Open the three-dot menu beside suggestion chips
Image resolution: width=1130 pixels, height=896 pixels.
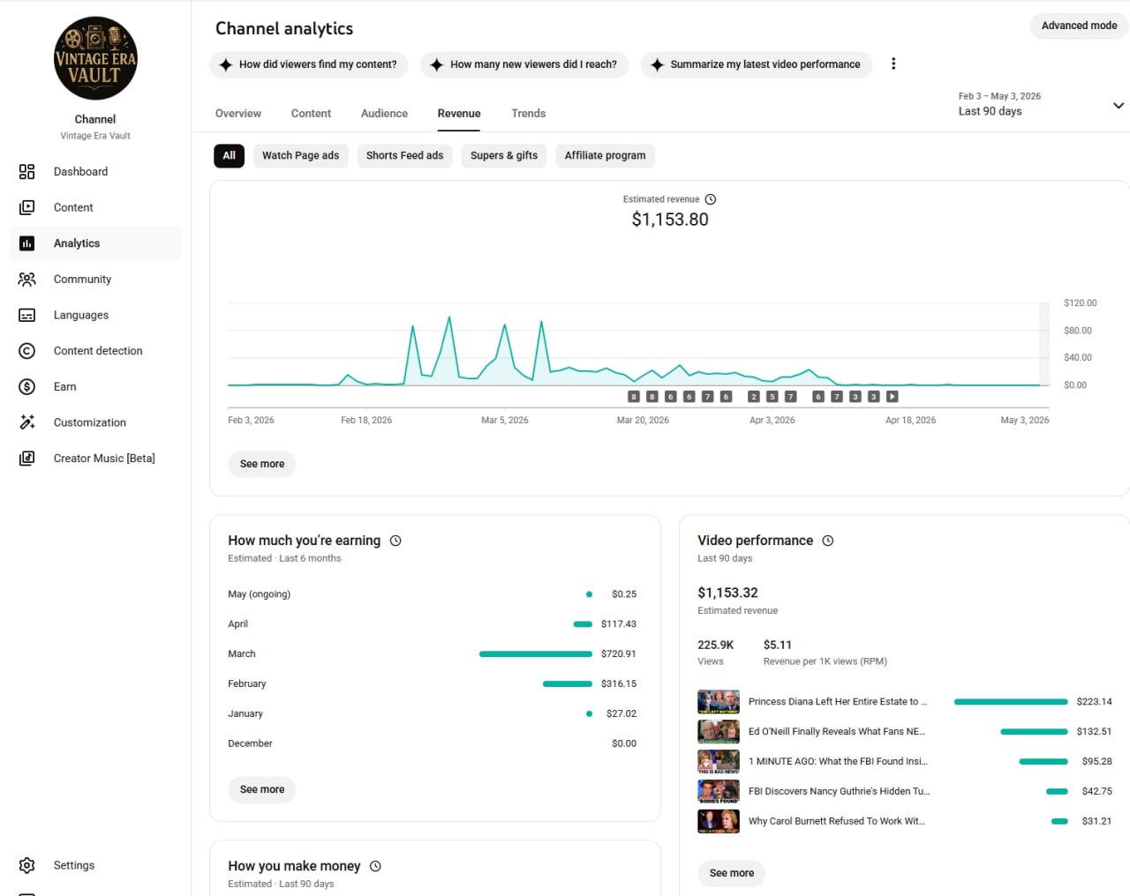[x=893, y=63]
